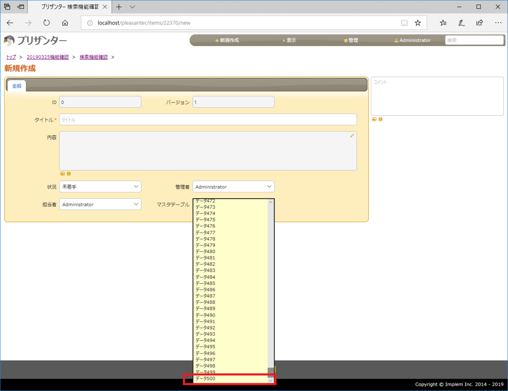
Task: Click the バージョン field showing 1
Action: pyautogui.click(x=234, y=102)
